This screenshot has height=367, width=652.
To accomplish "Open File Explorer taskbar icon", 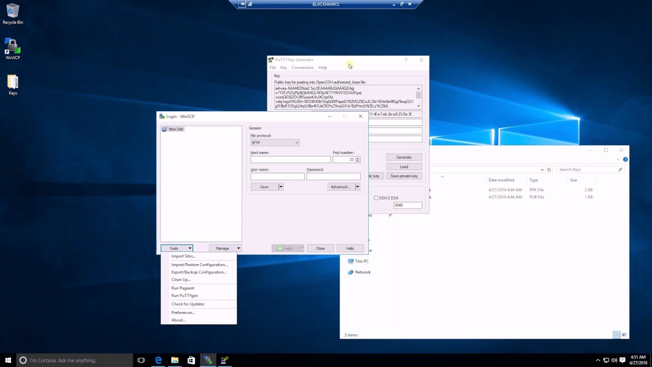I will [175, 360].
